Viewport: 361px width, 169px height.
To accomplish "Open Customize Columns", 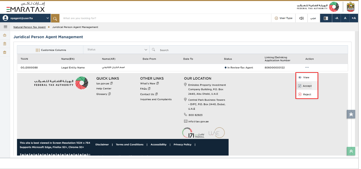I will [x=51, y=50].
